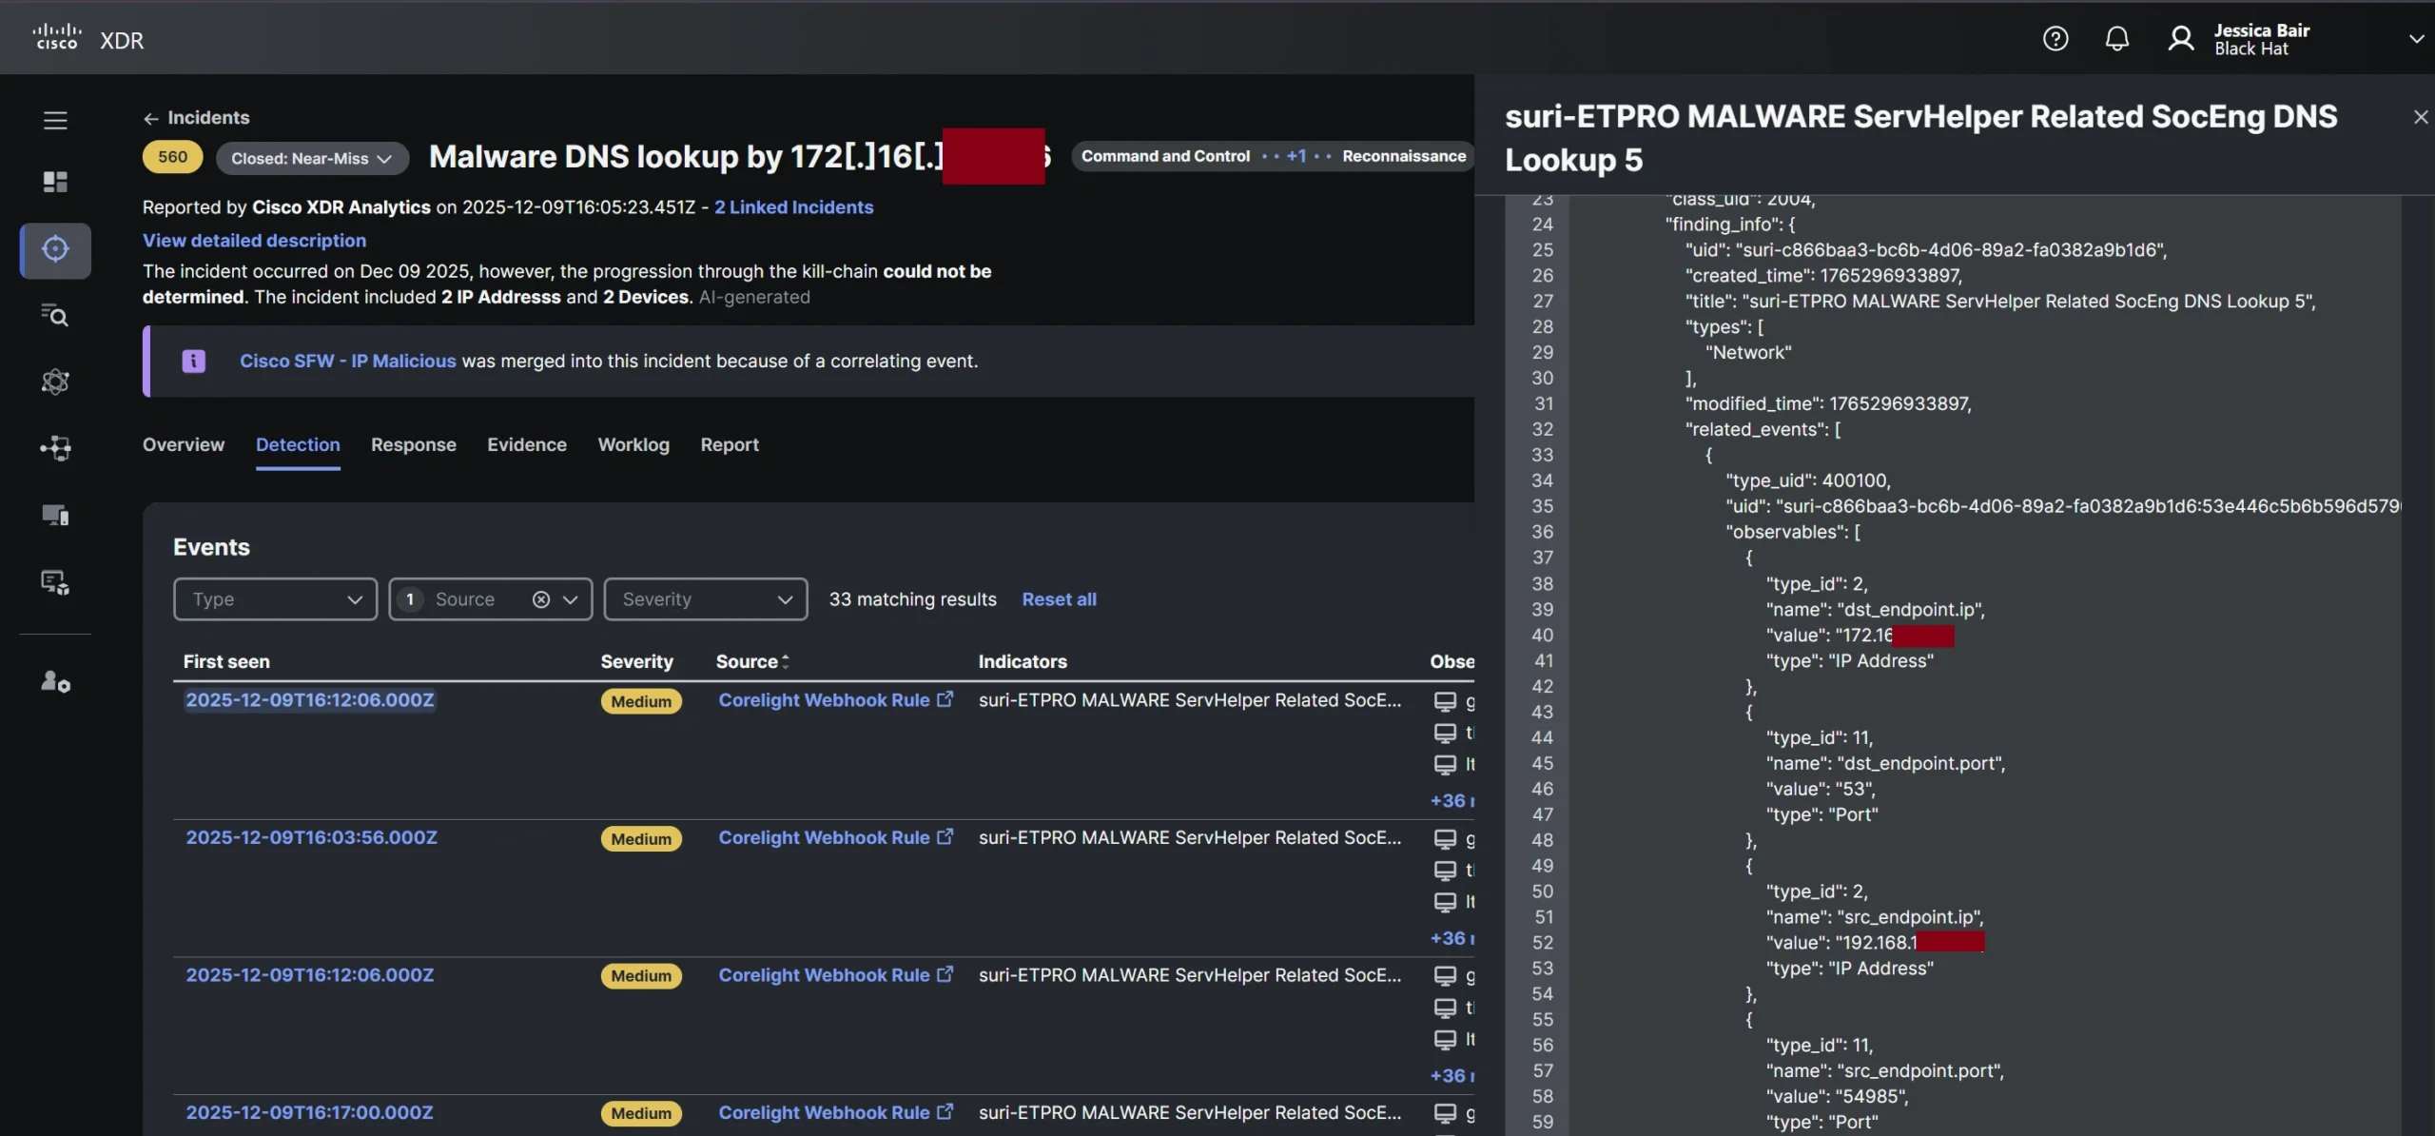Click the 560 priority score badge
This screenshot has height=1136, width=2435.
point(172,157)
